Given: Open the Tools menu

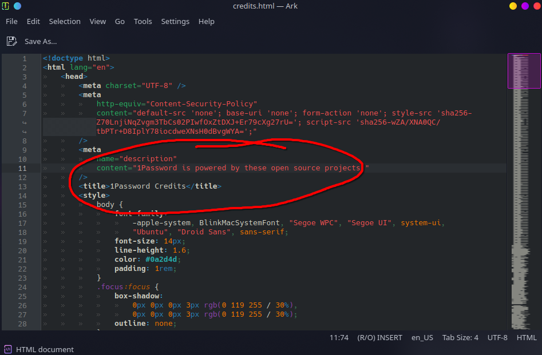Looking at the screenshot, I should 143,21.
